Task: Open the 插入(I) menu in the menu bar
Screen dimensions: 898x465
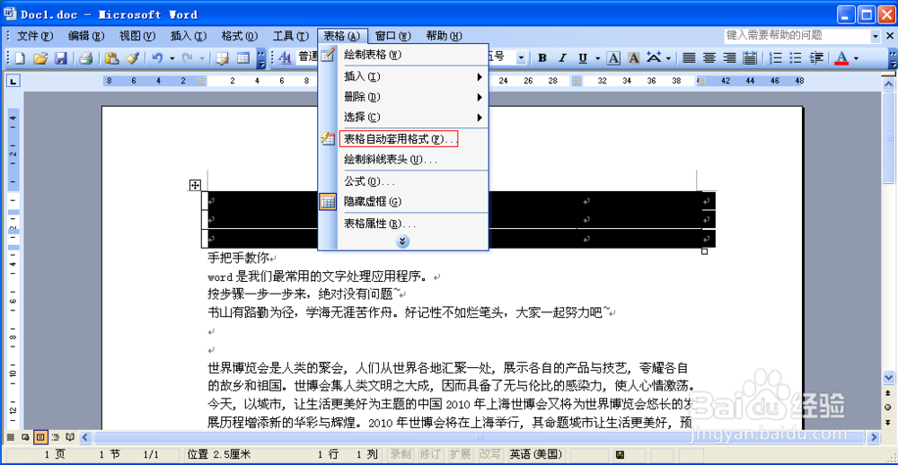Action: point(189,36)
